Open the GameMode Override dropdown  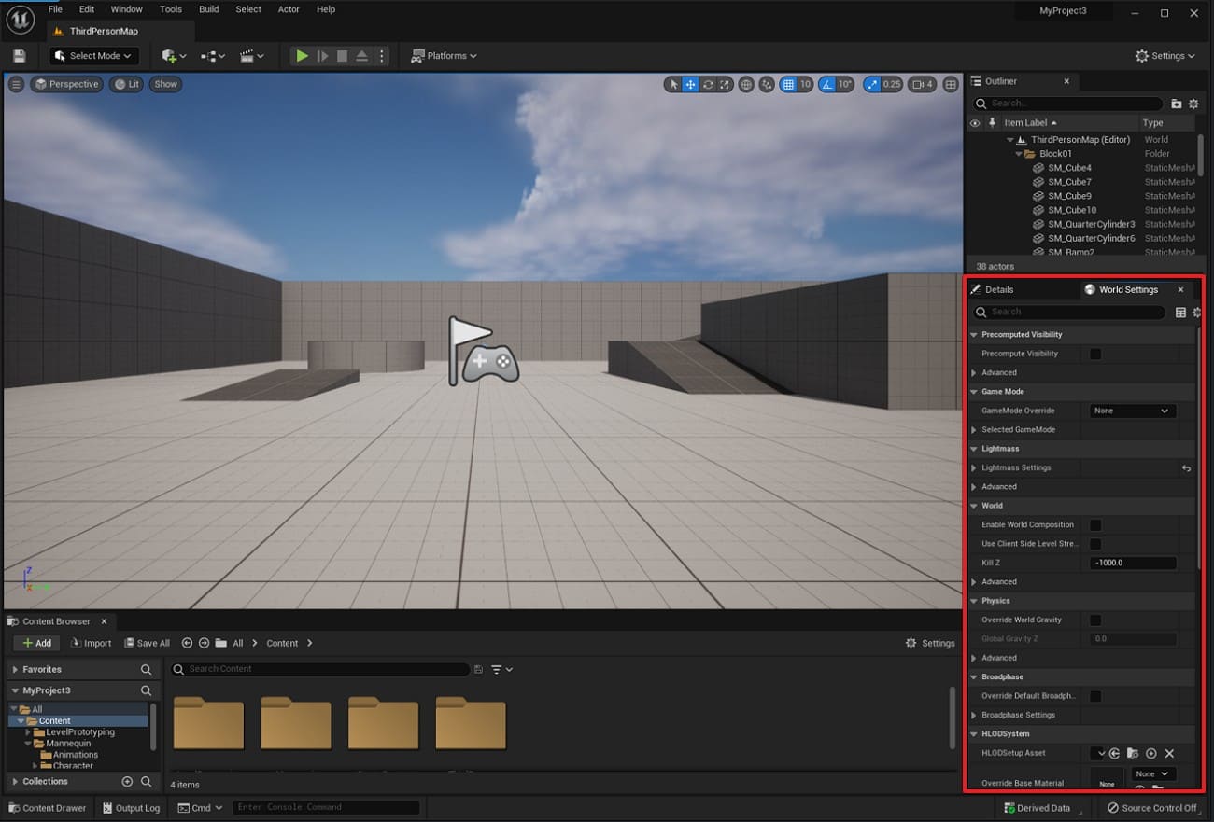click(x=1132, y=411)
